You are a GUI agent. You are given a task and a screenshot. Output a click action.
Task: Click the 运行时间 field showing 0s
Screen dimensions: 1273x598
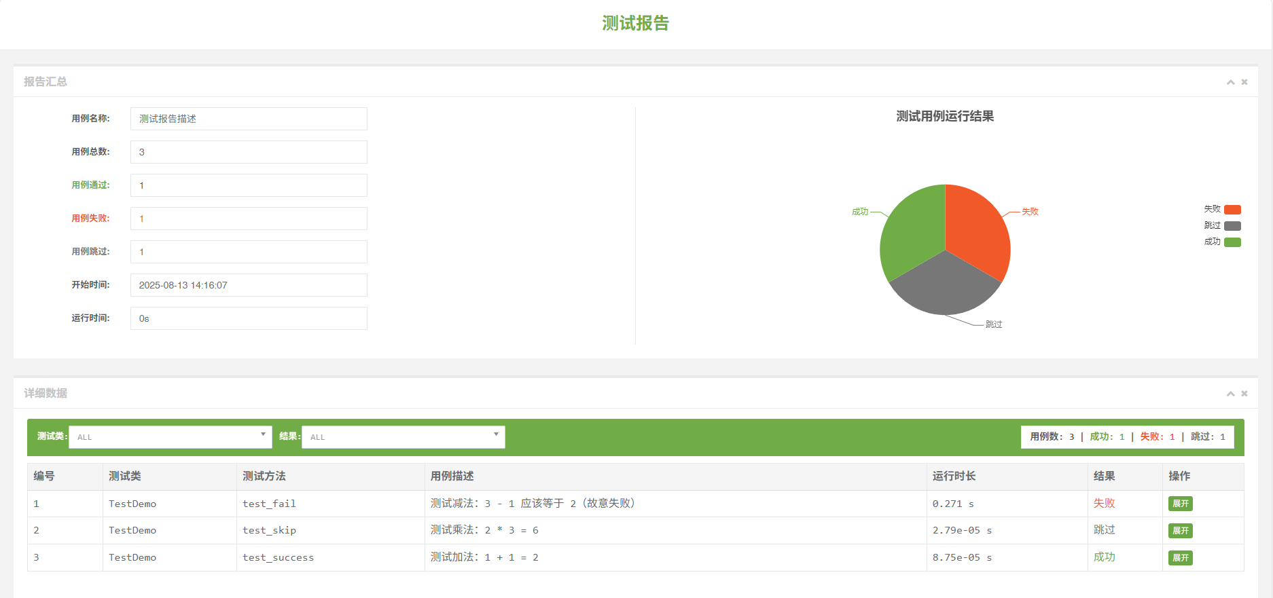click(249, 318)
